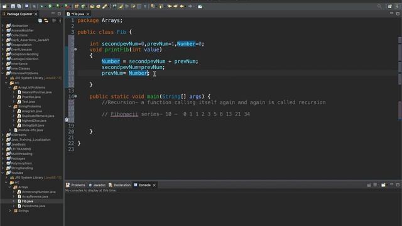Open Package Explorer view menu (three dots)
Image resolution: width=402 pixels, height=226 pixels.
click(x=60, y=21)
